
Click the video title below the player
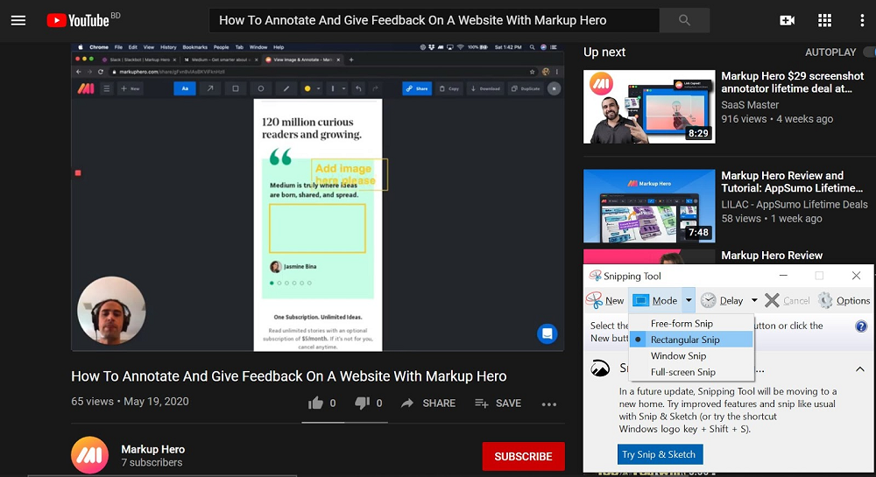(x=289, y=376)
